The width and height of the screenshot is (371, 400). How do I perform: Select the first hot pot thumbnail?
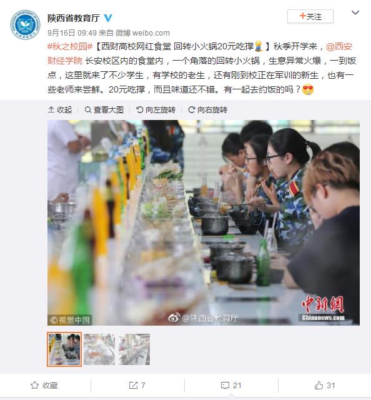pyautogui.click(x=64, y=349)
